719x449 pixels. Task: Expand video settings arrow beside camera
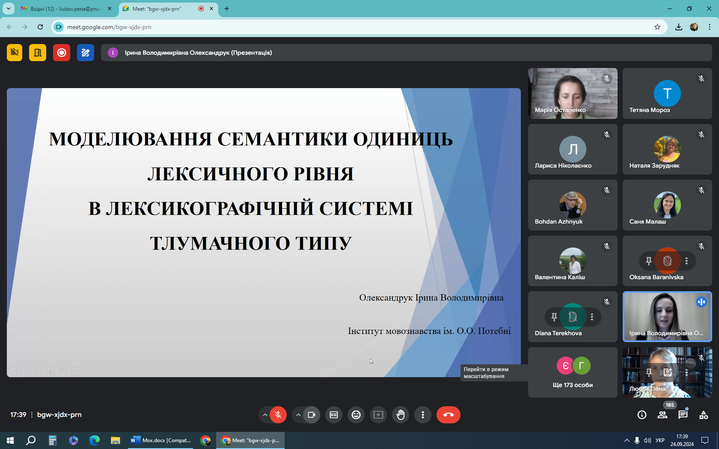pyautogui.click(x=298, y=415)
